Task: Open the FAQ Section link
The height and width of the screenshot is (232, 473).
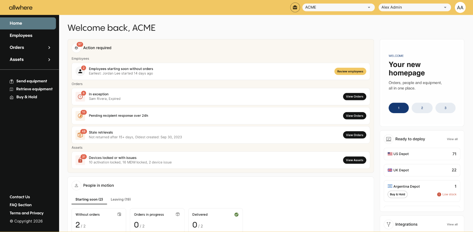Action: tap(21, 205)
